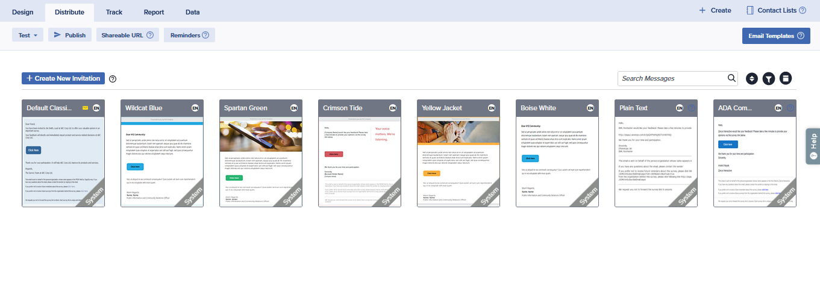The image size is (820, 294).
Task: Click the Publish button
Action: click(x=70, y=36)
